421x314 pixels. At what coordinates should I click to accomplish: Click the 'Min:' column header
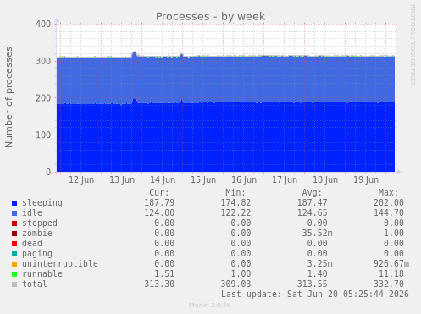(x=235, y=193)
